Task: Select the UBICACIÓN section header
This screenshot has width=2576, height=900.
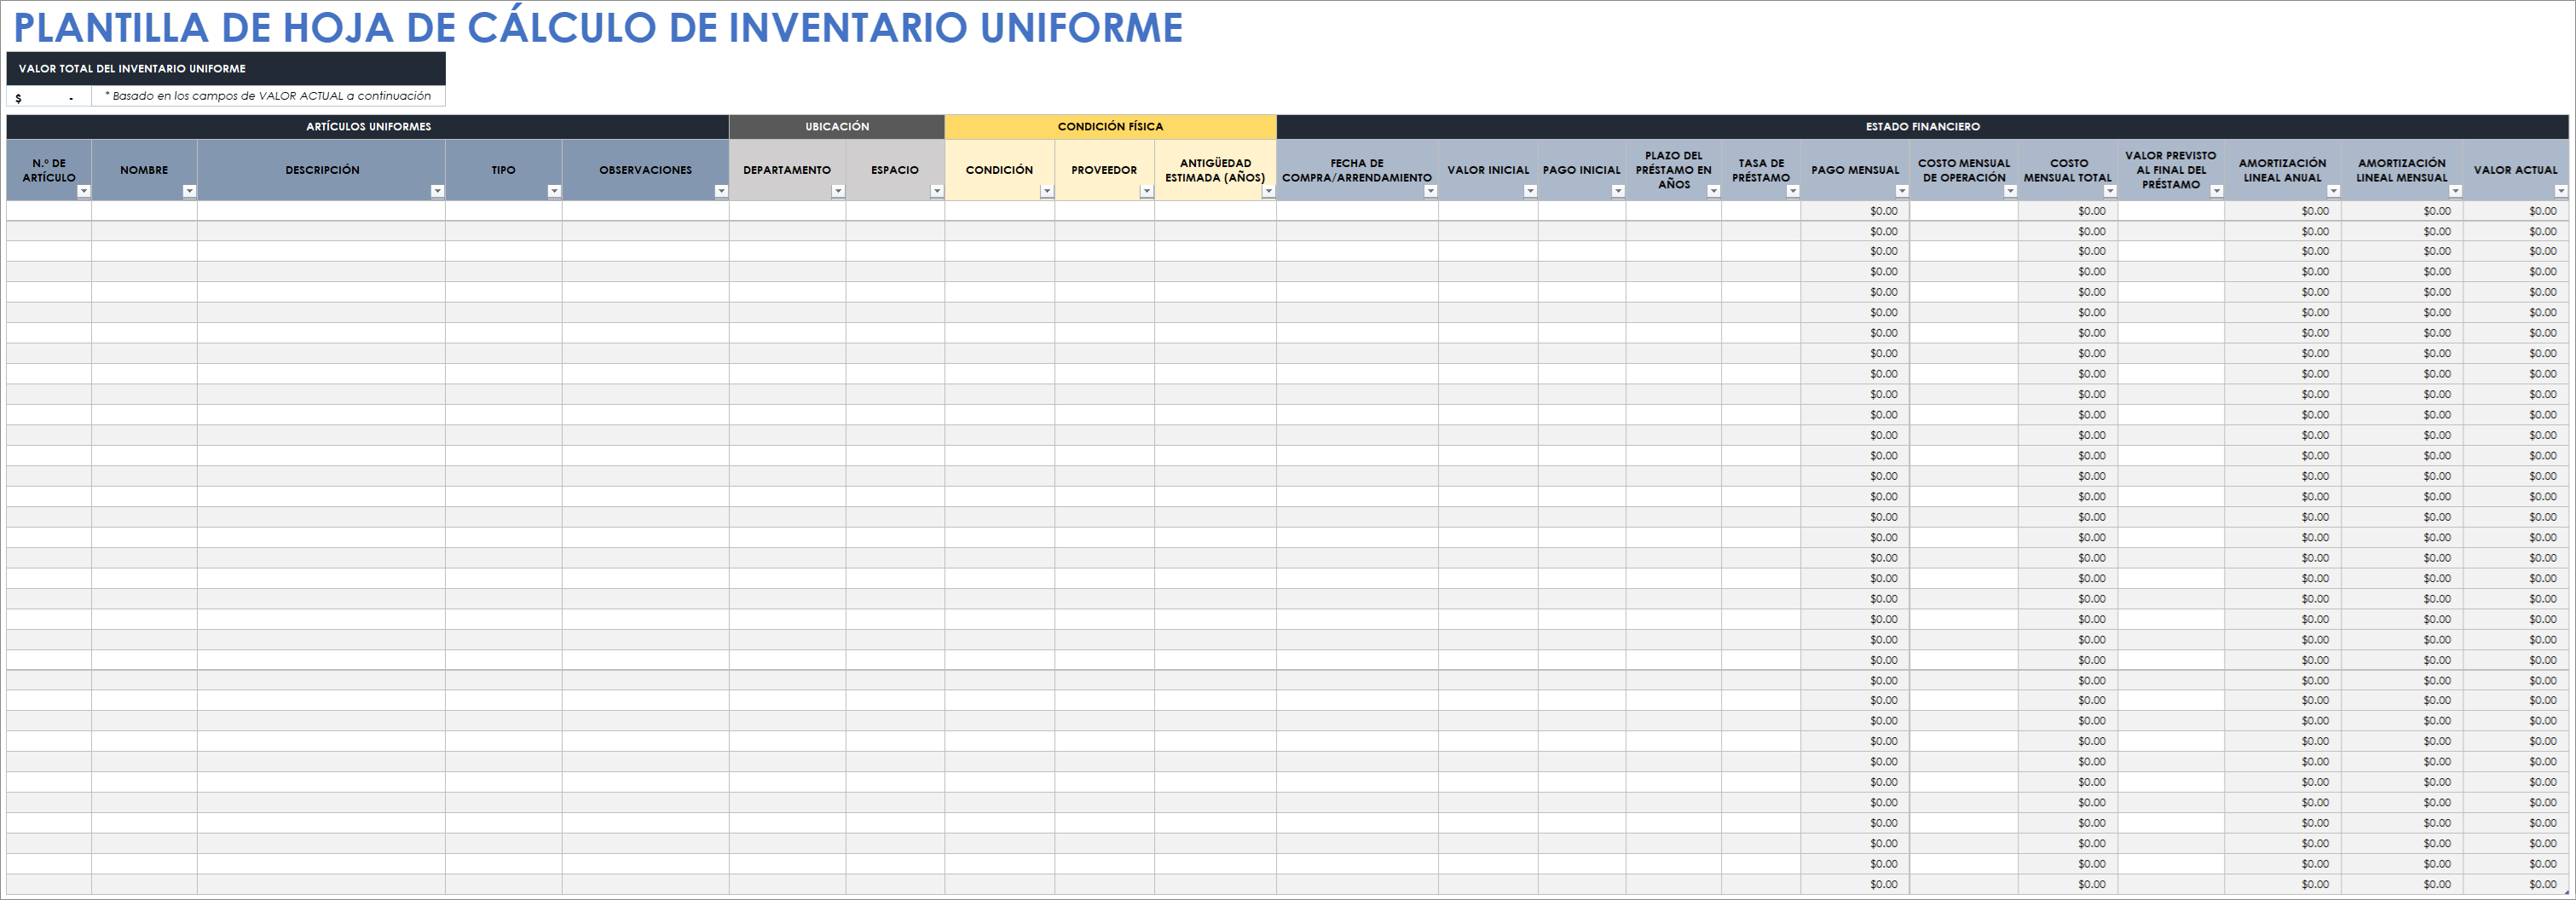Action: [x=837, y=127]
